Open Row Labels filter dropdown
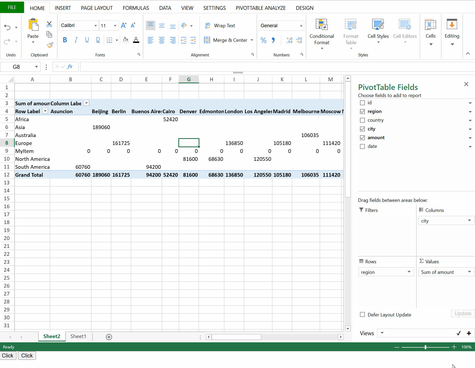Viewport: 475px width, 368px height. pos(45,111)
